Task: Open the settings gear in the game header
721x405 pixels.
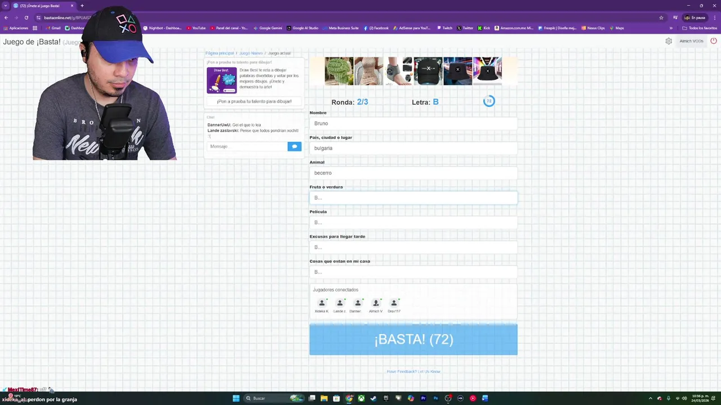Action: coord(669,41)
